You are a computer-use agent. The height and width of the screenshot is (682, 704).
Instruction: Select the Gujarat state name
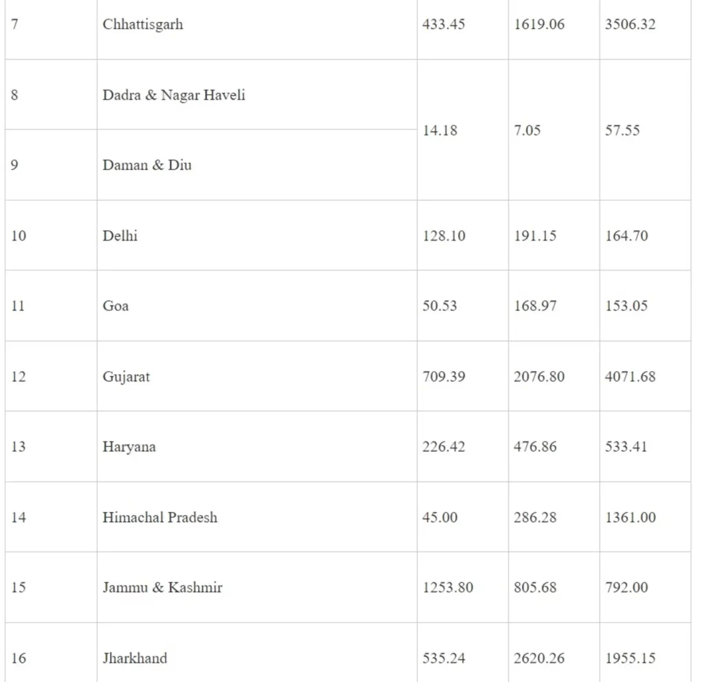(x=126, y=377)
